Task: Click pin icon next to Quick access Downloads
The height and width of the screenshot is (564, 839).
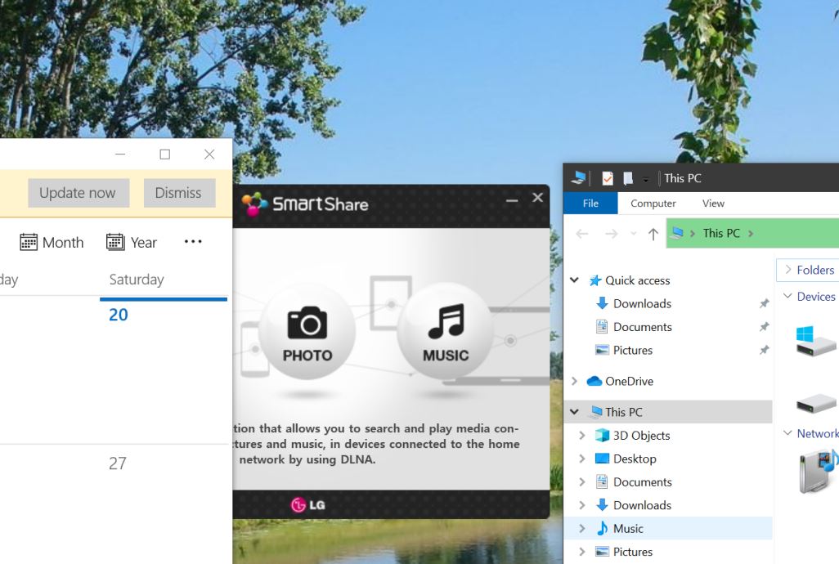Action: tap(764, 303)
